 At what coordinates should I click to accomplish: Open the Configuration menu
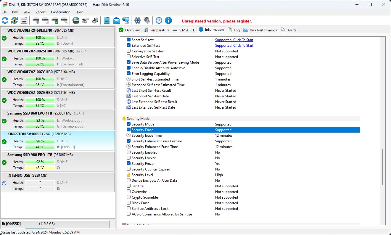[61, 12]
